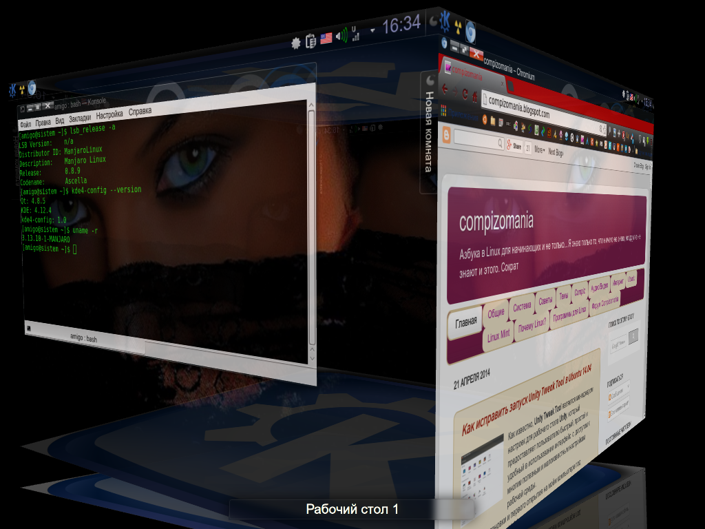The width and height of the screenshot is (705, 529).
Task: Open network signal tray icon
Action: pyautogui.click(x=356, y=33)
